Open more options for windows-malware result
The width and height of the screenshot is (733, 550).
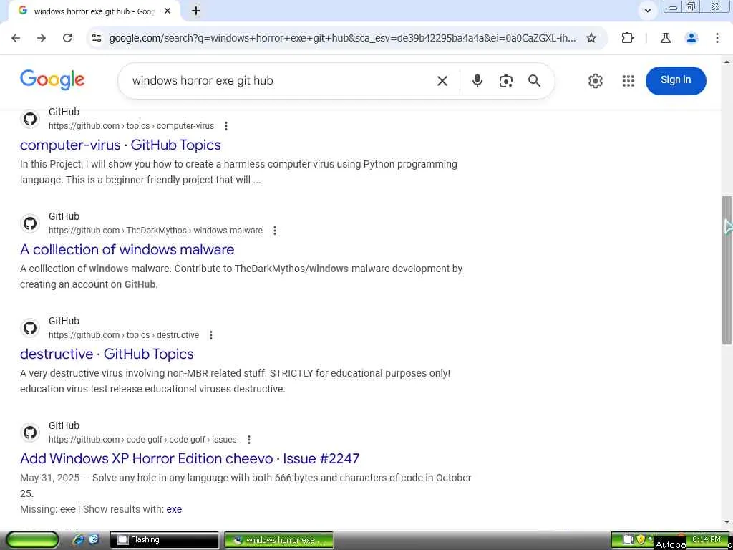pos(275,231)
